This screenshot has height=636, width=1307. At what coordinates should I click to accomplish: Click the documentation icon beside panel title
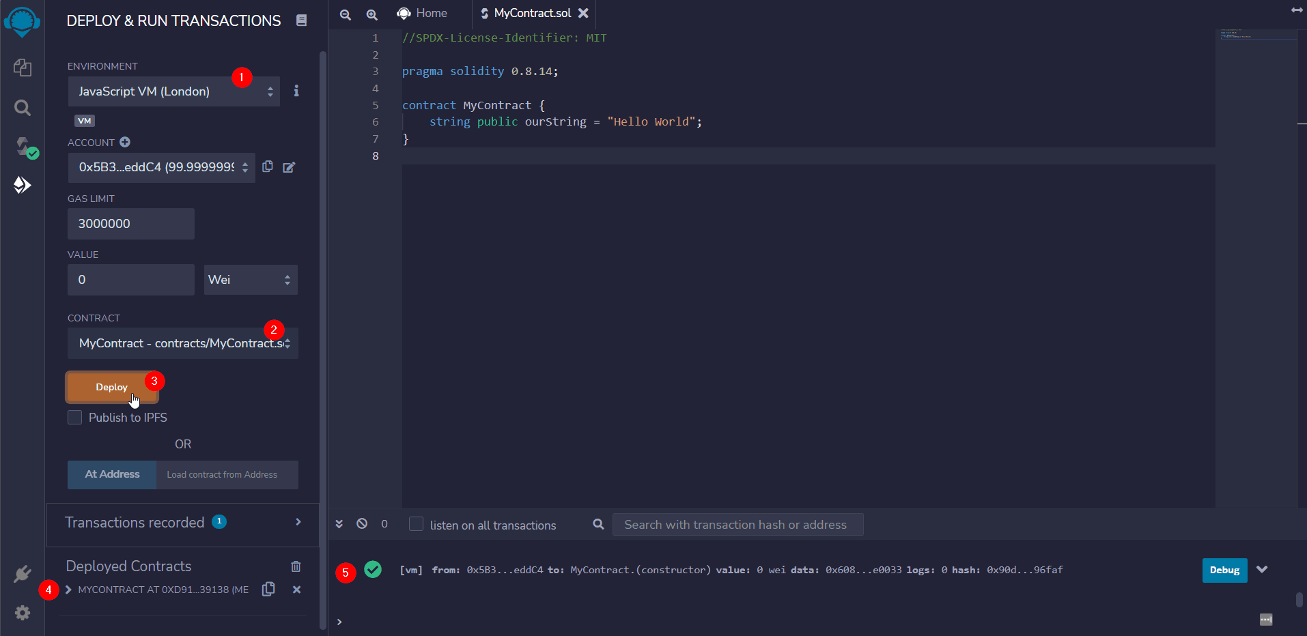[x=301, y=20]
